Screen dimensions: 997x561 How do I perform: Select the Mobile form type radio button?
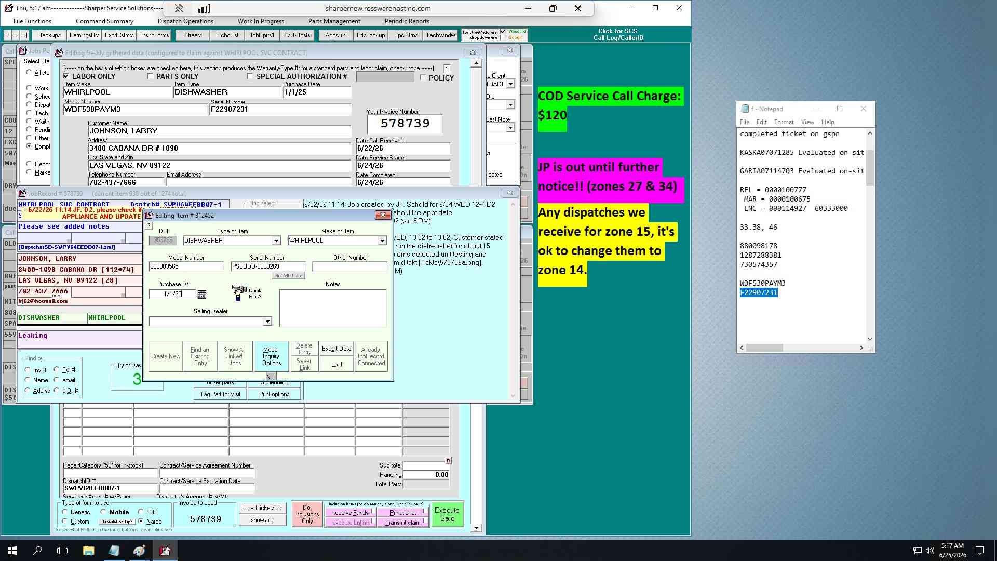pyautogui.click(x=103, y=512)
